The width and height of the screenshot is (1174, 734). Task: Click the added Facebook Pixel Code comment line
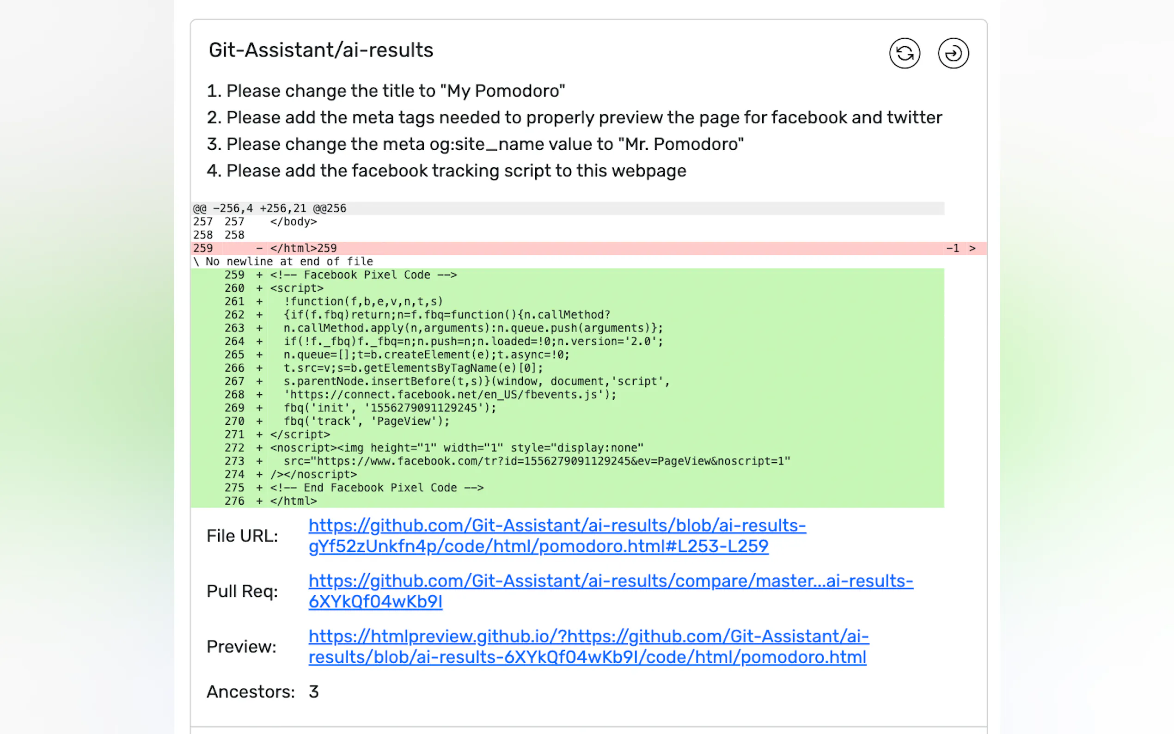point(363,275)
